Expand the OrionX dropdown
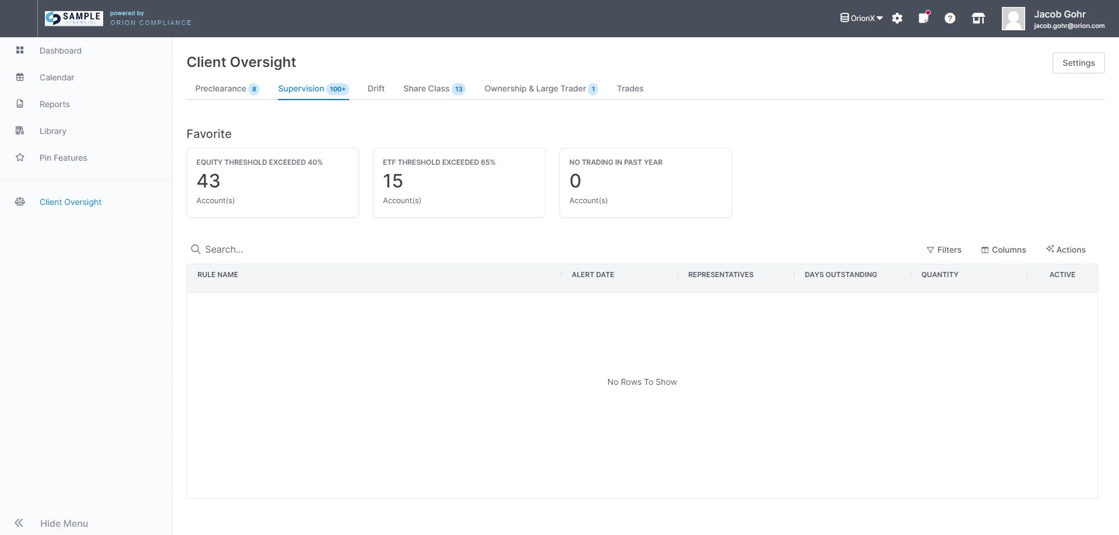 click(861, 18)
